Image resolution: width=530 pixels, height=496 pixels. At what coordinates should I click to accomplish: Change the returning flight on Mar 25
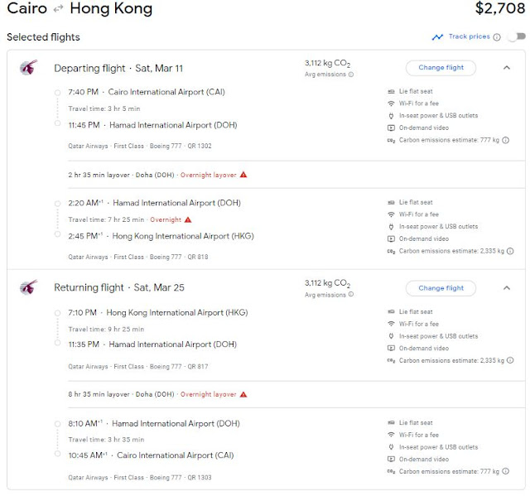point(441,288)
